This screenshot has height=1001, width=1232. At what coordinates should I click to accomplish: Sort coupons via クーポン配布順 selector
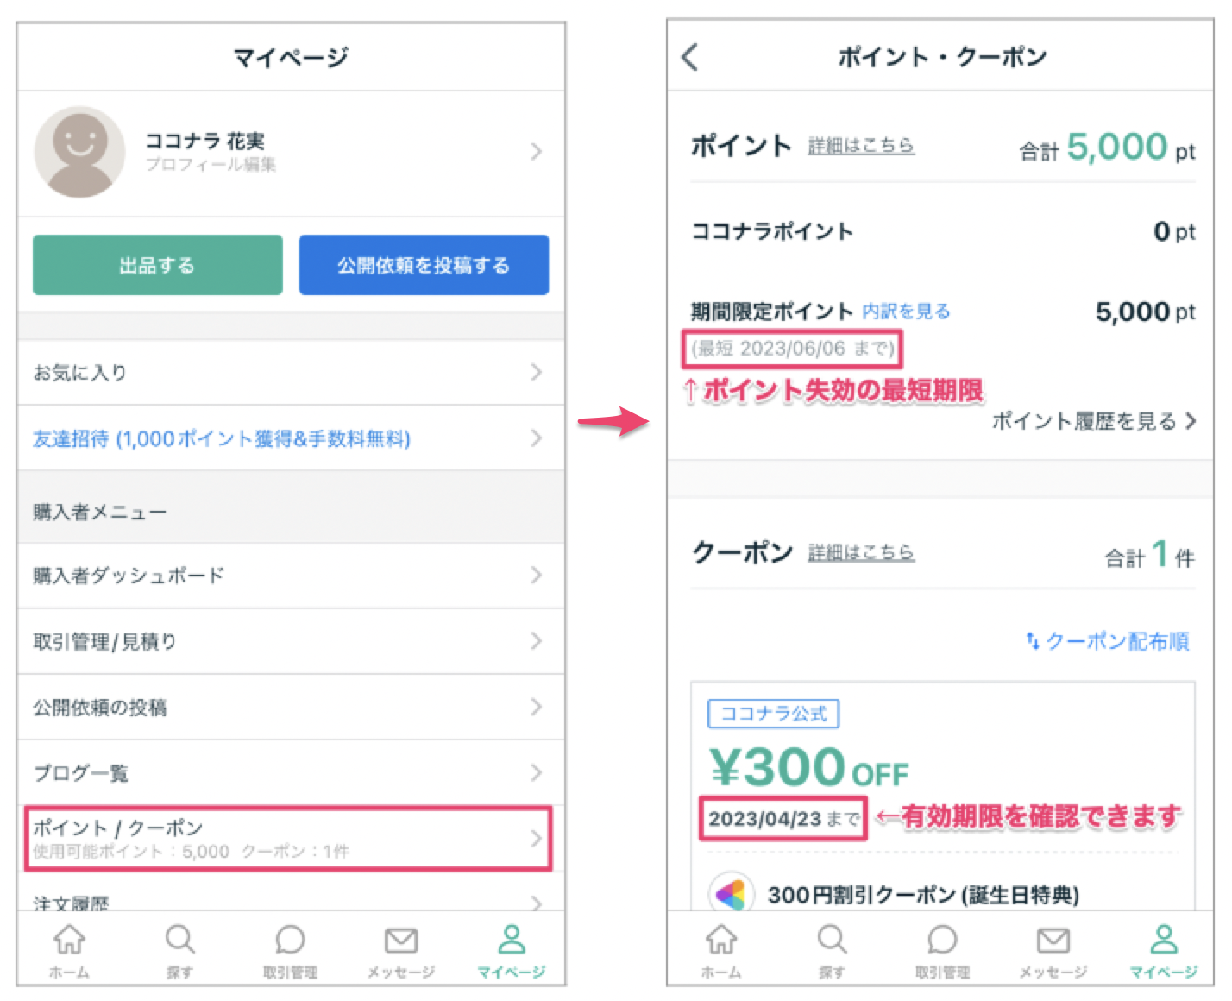click(1108, 641)
